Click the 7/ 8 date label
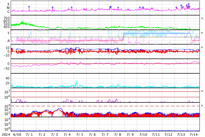 (x=118, y=134)
